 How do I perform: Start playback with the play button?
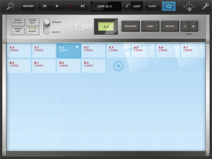[57, 6]
